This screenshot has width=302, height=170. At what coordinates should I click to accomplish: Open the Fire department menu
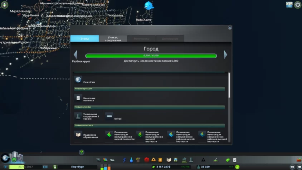[154, 160]
